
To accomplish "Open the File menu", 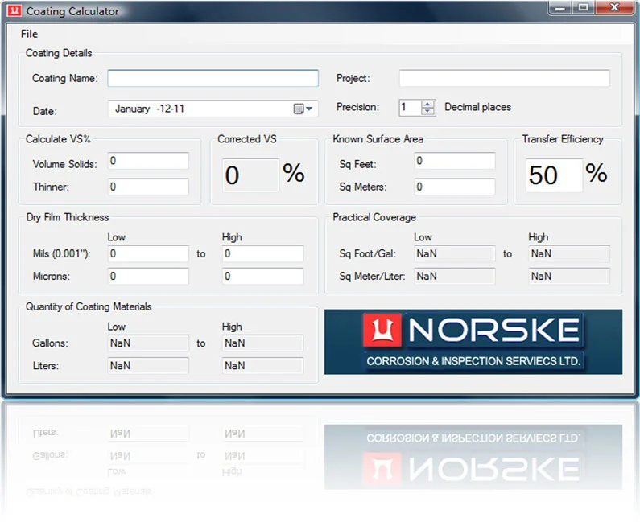I will click(x=29, y=34).
